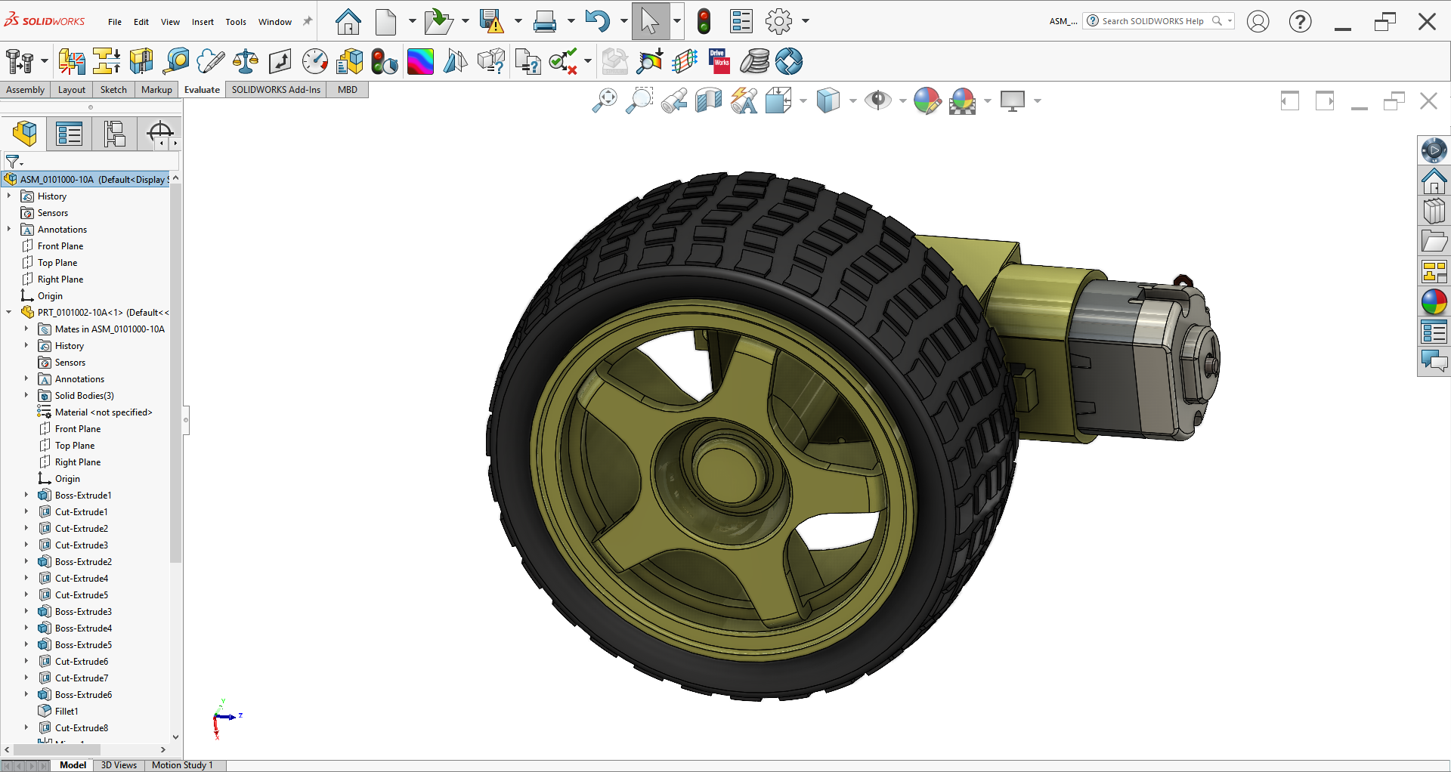Select the Section View icon

click(x=708, y=100)
